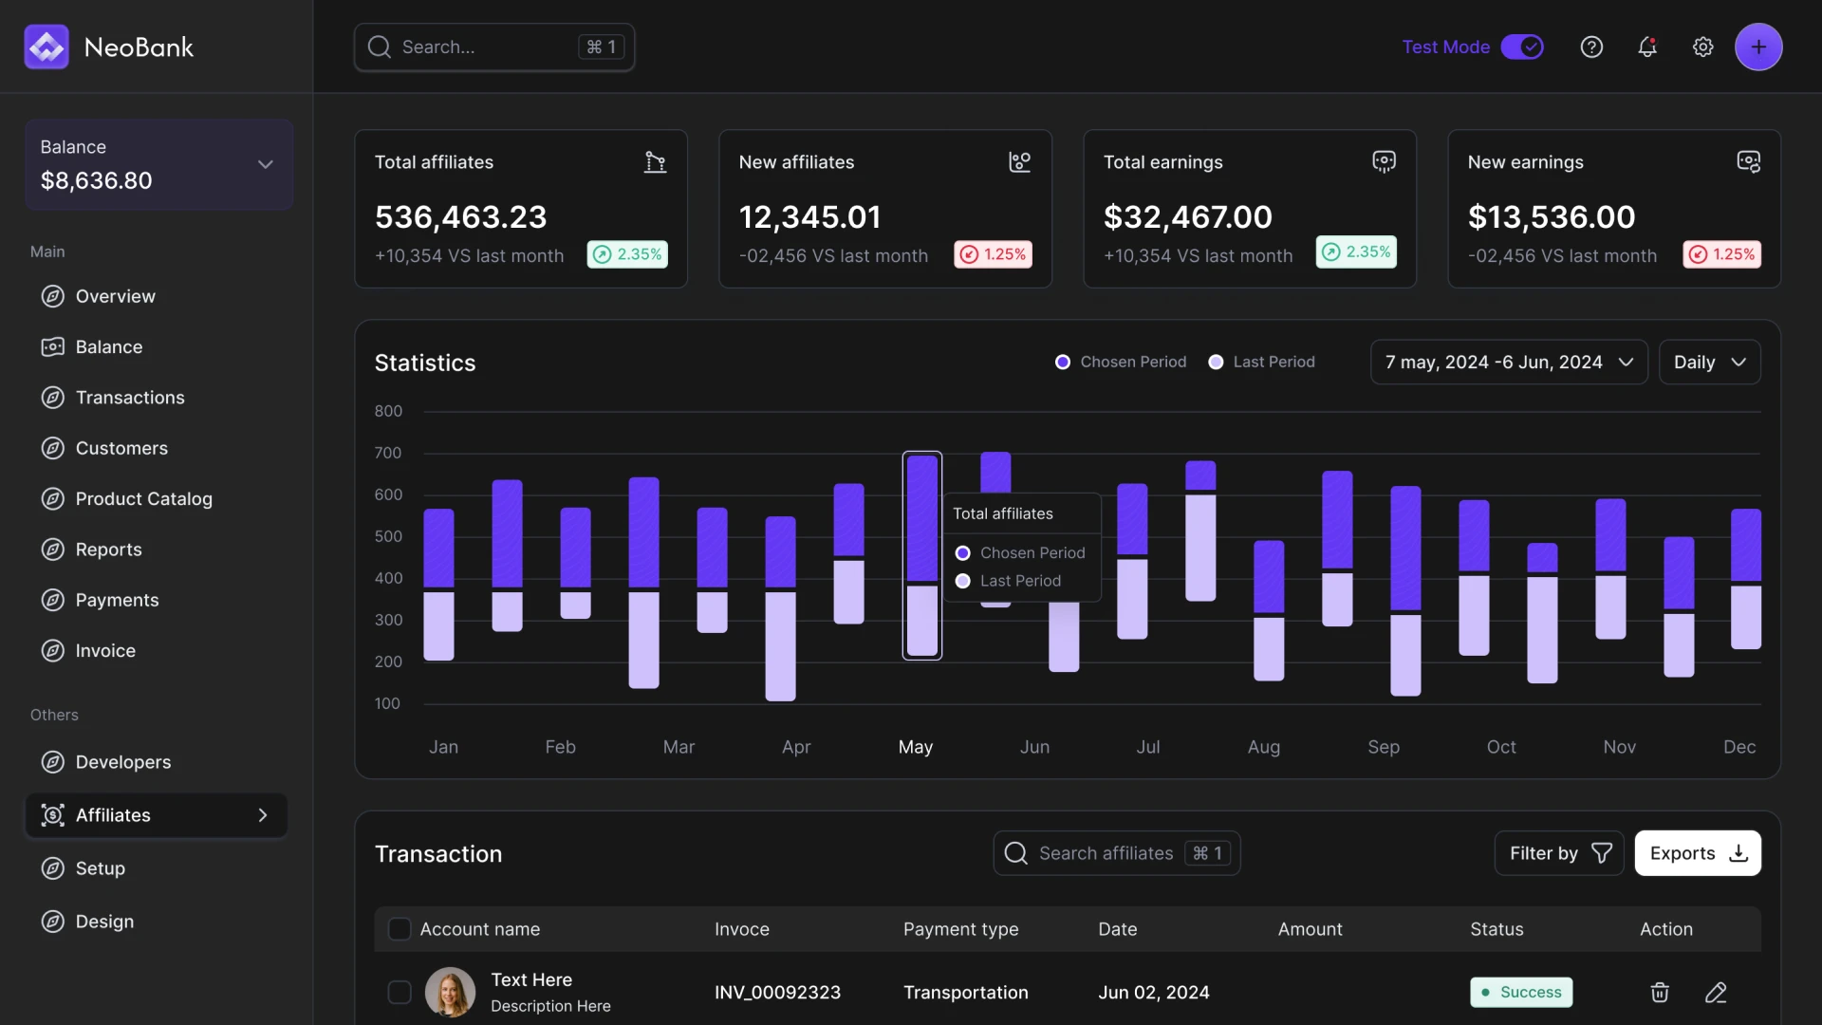Open the date range dropdown
Viewport: 1822px width, 1025px height.
click(x=1509, y=362)
